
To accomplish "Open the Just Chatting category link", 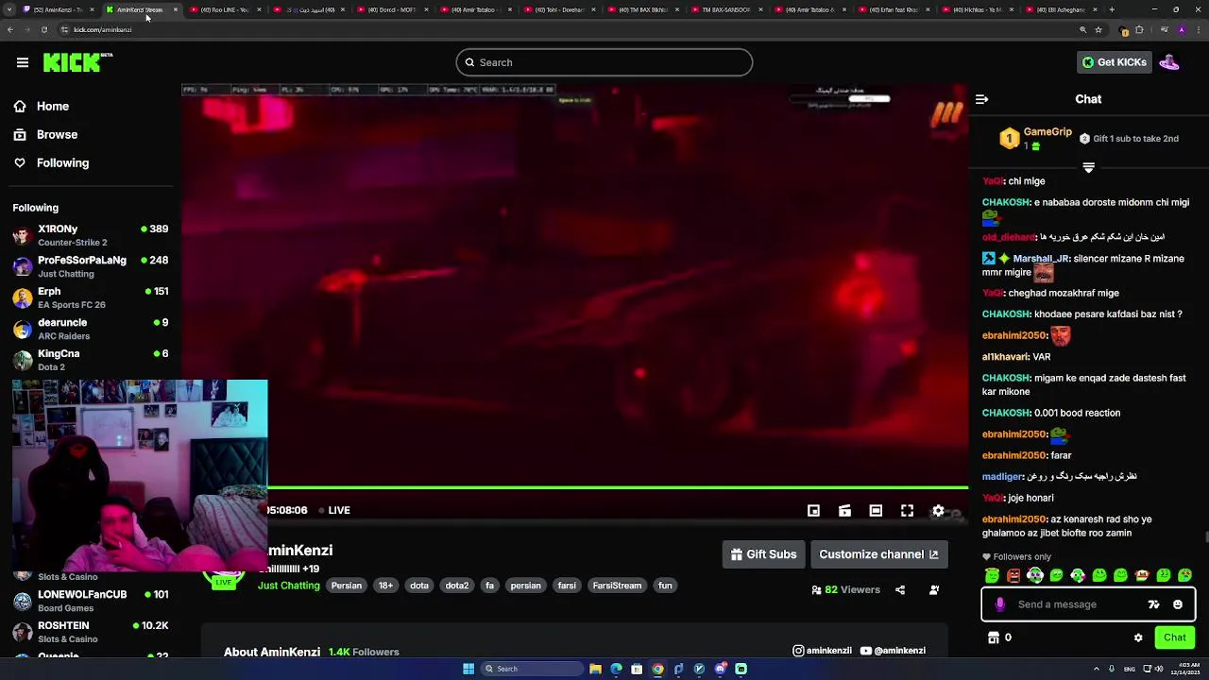I will [x=289, y=586].
